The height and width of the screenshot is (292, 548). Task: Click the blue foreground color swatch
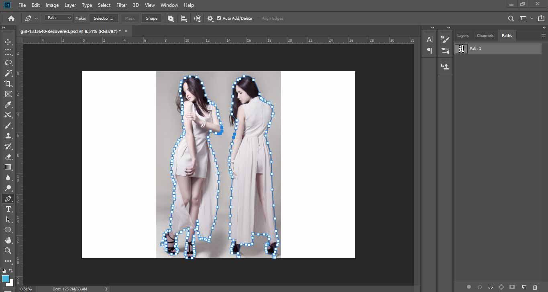coord(5,279)
